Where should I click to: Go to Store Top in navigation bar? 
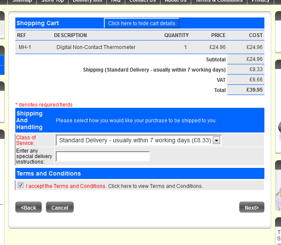52,1
